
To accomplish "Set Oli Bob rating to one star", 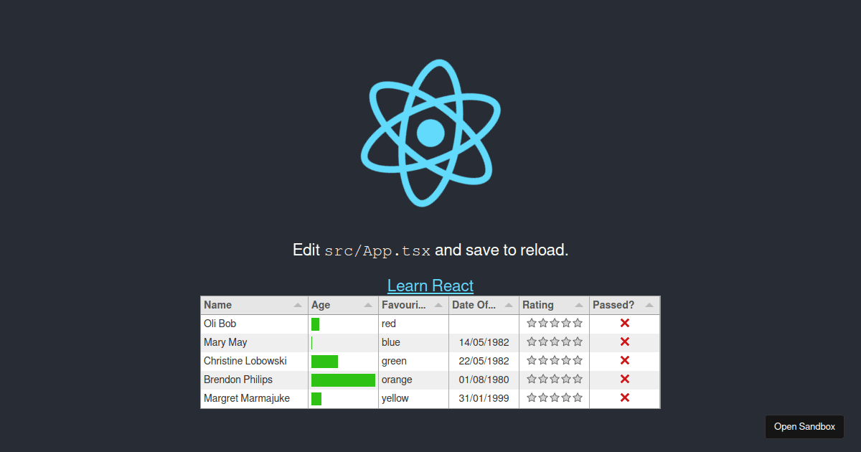I will tap(532, 324).
